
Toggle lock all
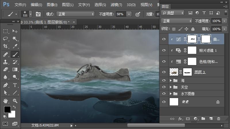click(193, 29)
